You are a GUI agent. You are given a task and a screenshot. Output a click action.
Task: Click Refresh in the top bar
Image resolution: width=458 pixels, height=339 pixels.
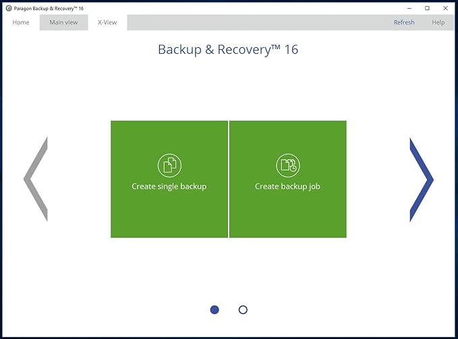(404, 22)
